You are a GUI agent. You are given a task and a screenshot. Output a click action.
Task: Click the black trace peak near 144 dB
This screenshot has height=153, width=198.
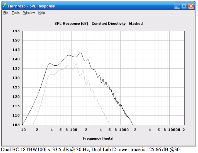80,52
